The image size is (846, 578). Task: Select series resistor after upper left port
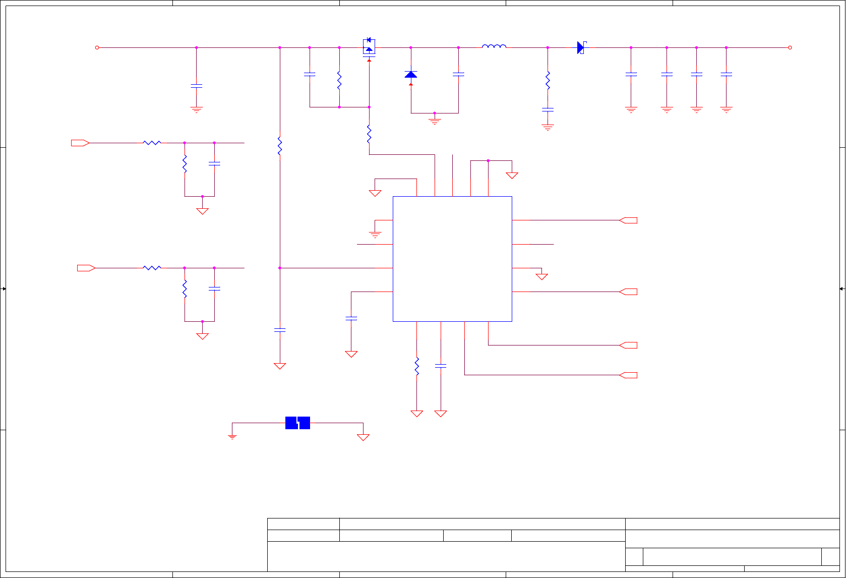pos(152,143)
